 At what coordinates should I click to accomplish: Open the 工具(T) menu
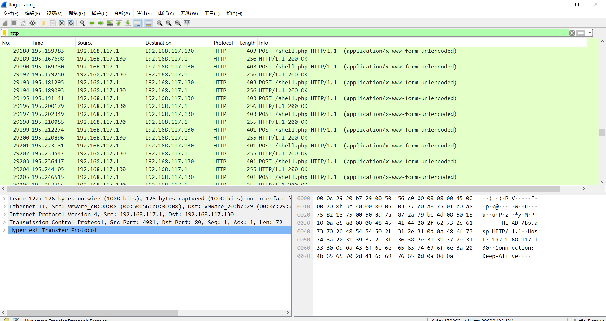[212, 14]
